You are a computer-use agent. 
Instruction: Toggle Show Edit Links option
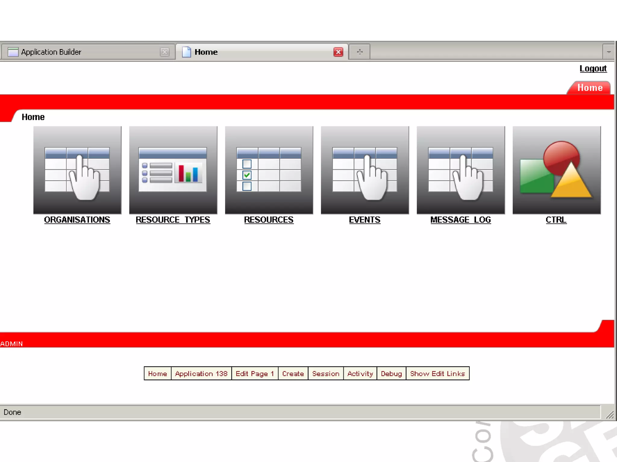[x=437, y=374]
